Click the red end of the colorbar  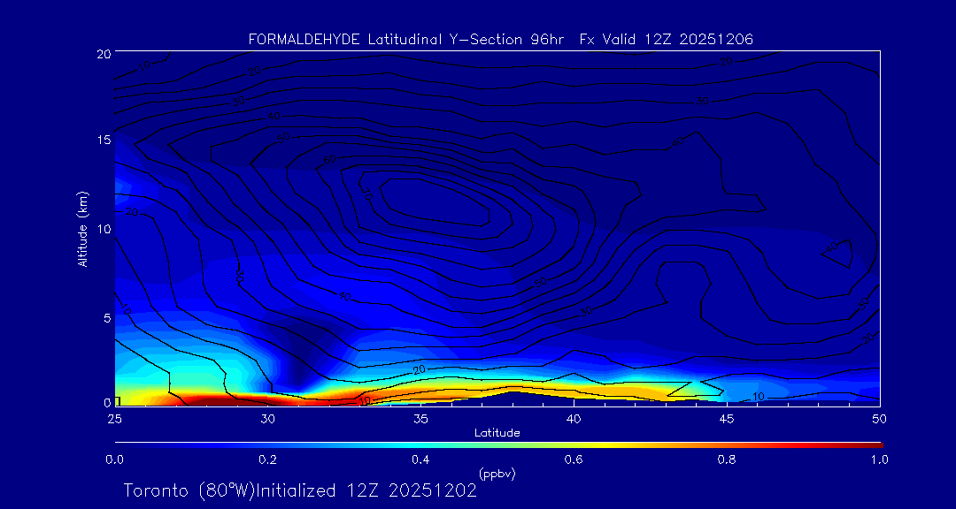876,444
